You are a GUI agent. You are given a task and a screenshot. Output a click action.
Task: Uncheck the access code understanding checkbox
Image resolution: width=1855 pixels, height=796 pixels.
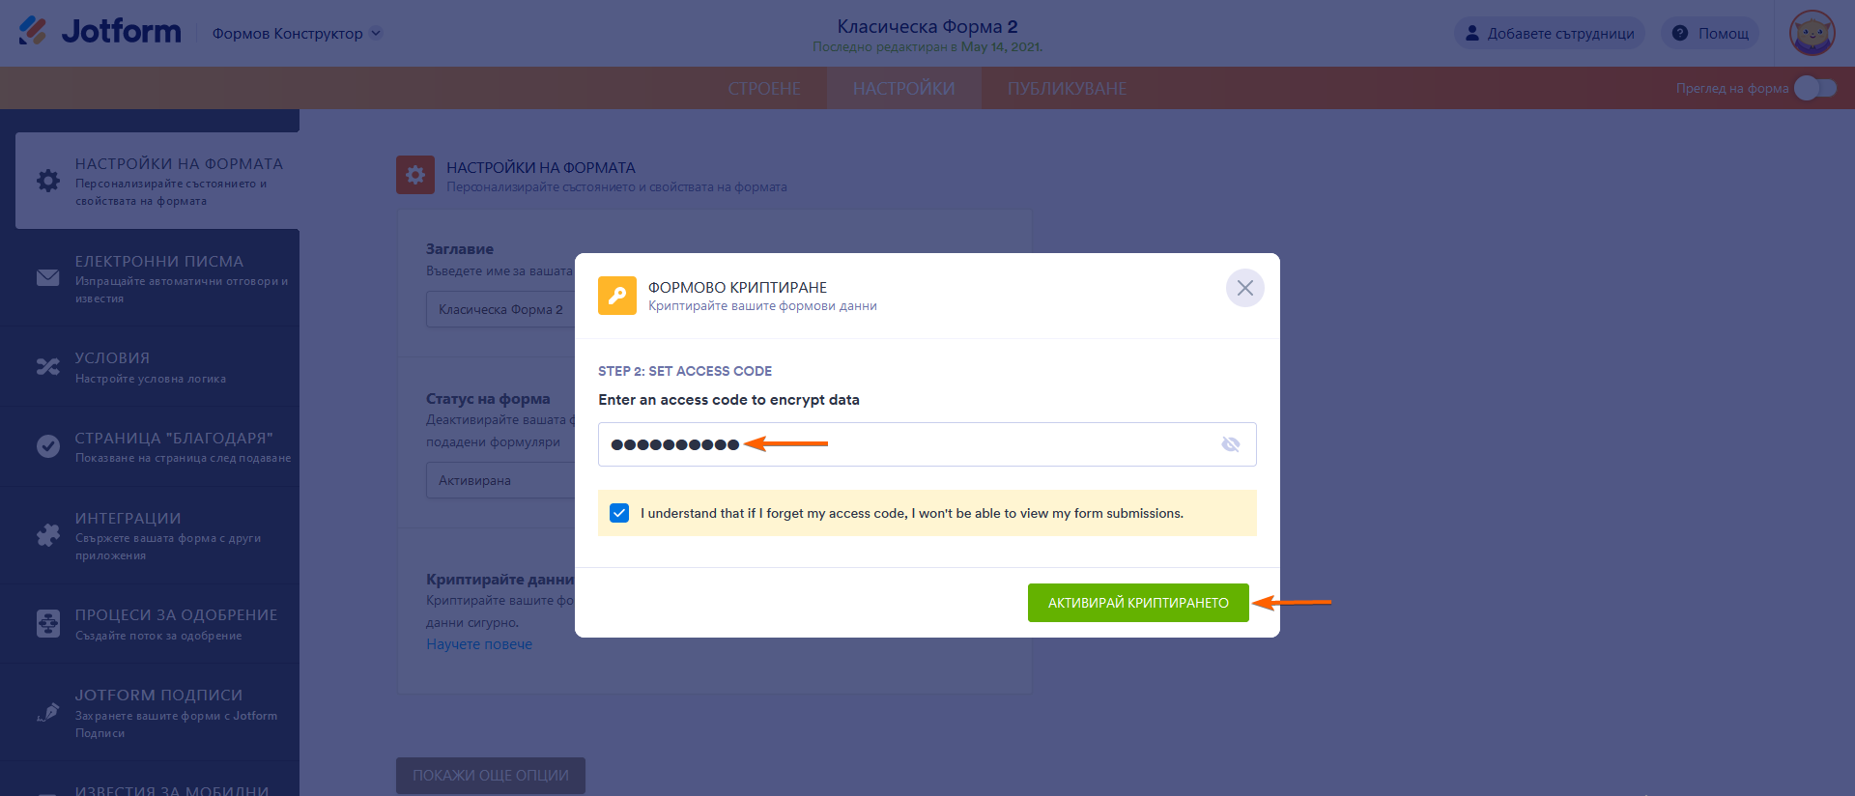point(619,513)
